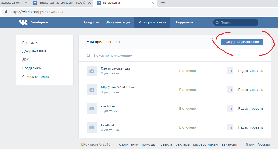This screenshot has height=149, width=278.
Task: Click camera thumbnail of http://user72454.7ci.ru app
Action: 92,90
